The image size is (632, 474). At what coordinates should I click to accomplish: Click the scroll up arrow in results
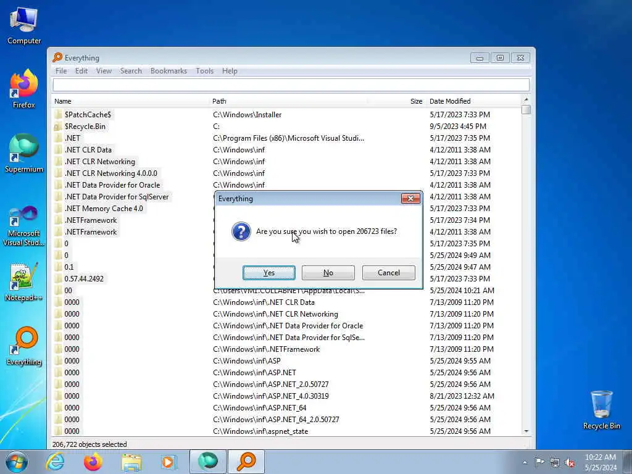click(x=526, y=99)
